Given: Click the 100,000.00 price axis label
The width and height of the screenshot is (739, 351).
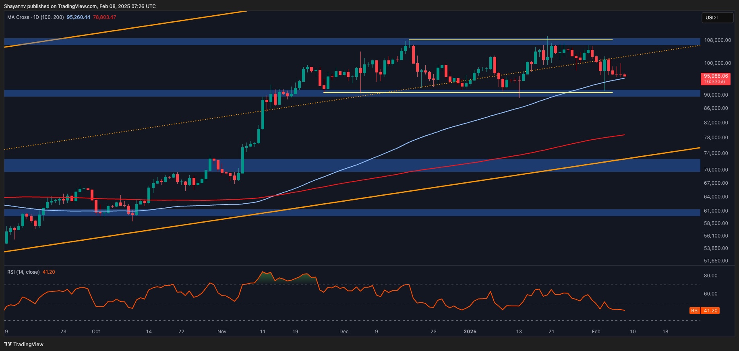Looking at the screenshot, I should 717,63.
